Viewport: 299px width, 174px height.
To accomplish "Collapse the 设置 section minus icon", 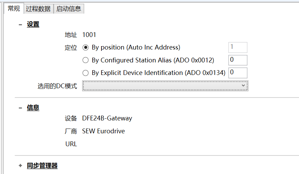I will (20, 24).
